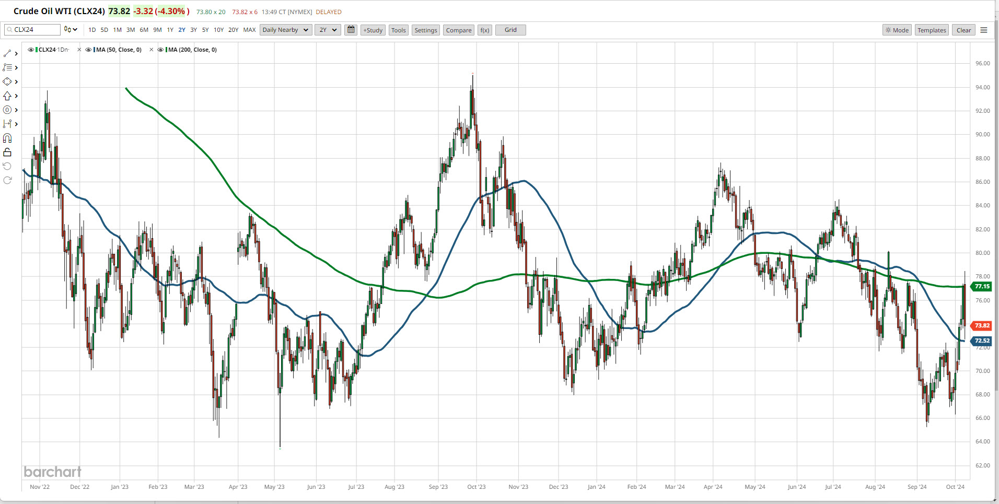Open the 2Y period dropdown
Viewport: 999px width, 504px height.
[x=328, y=30]
